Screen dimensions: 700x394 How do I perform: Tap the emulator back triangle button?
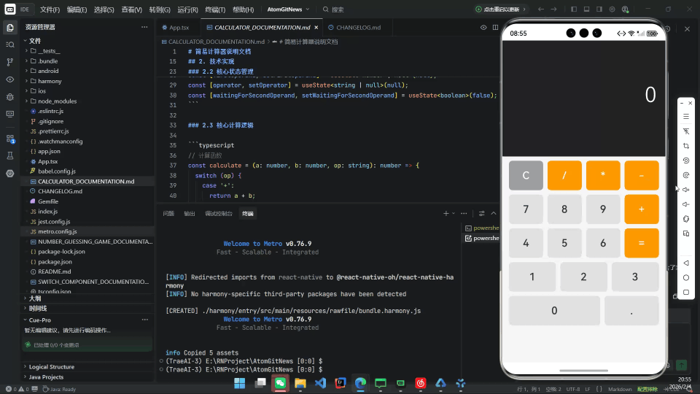point(686,263)
